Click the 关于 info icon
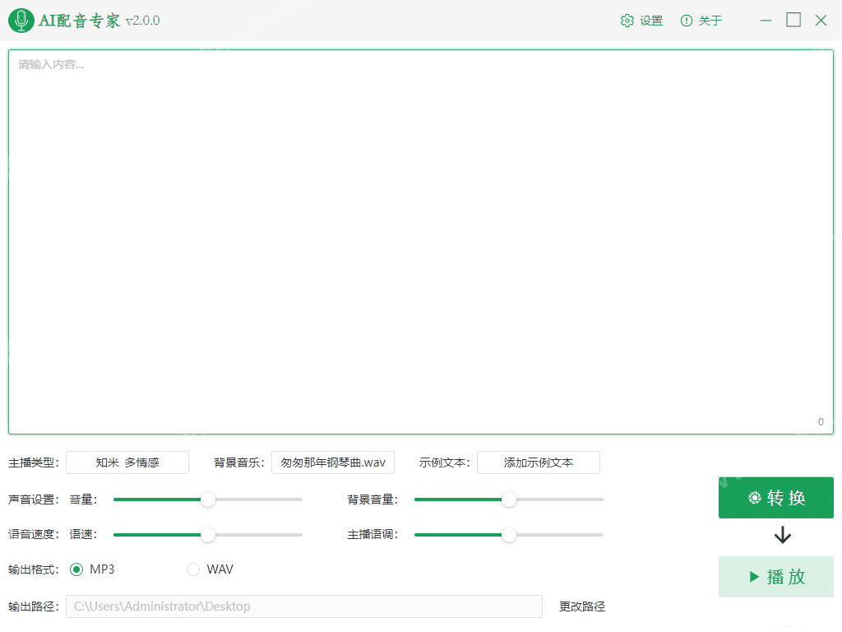Image resolution: width=842 pixels, height=632 pixels. (x=686, y=20)
